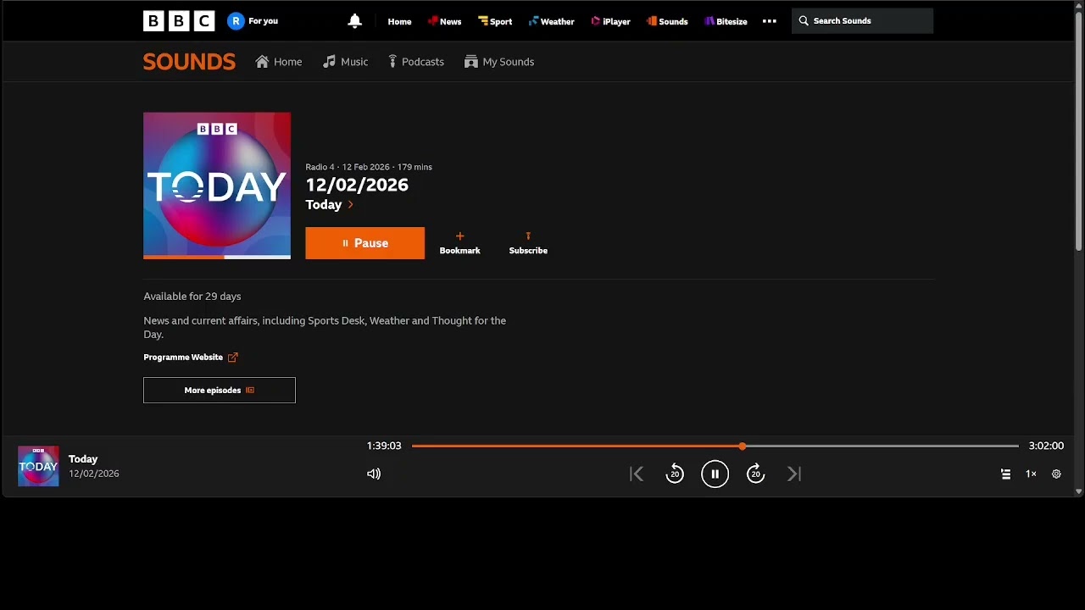
Task: Skip to previous track
Action: click(637, 474)
